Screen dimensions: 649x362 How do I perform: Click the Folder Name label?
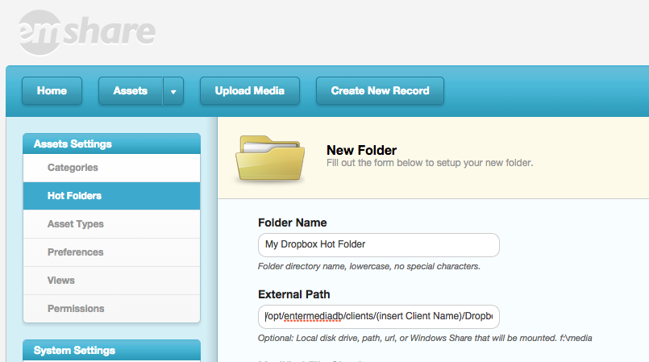(292, 223)
